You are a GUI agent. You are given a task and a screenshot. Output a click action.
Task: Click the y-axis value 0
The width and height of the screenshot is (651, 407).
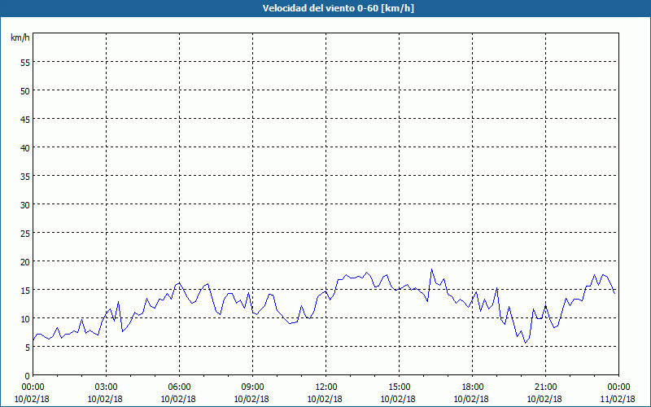pos(28,376)
